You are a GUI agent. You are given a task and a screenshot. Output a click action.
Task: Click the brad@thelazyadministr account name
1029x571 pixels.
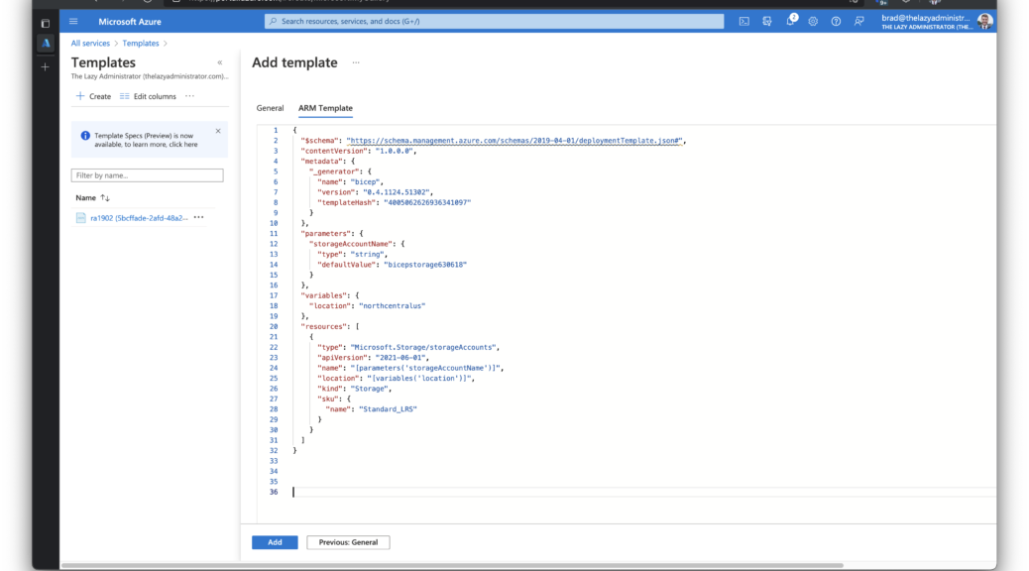[926, 19]
